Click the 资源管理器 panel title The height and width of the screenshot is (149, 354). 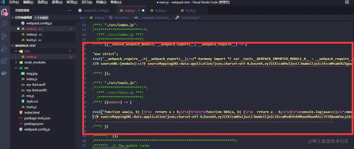pos(22,10)
